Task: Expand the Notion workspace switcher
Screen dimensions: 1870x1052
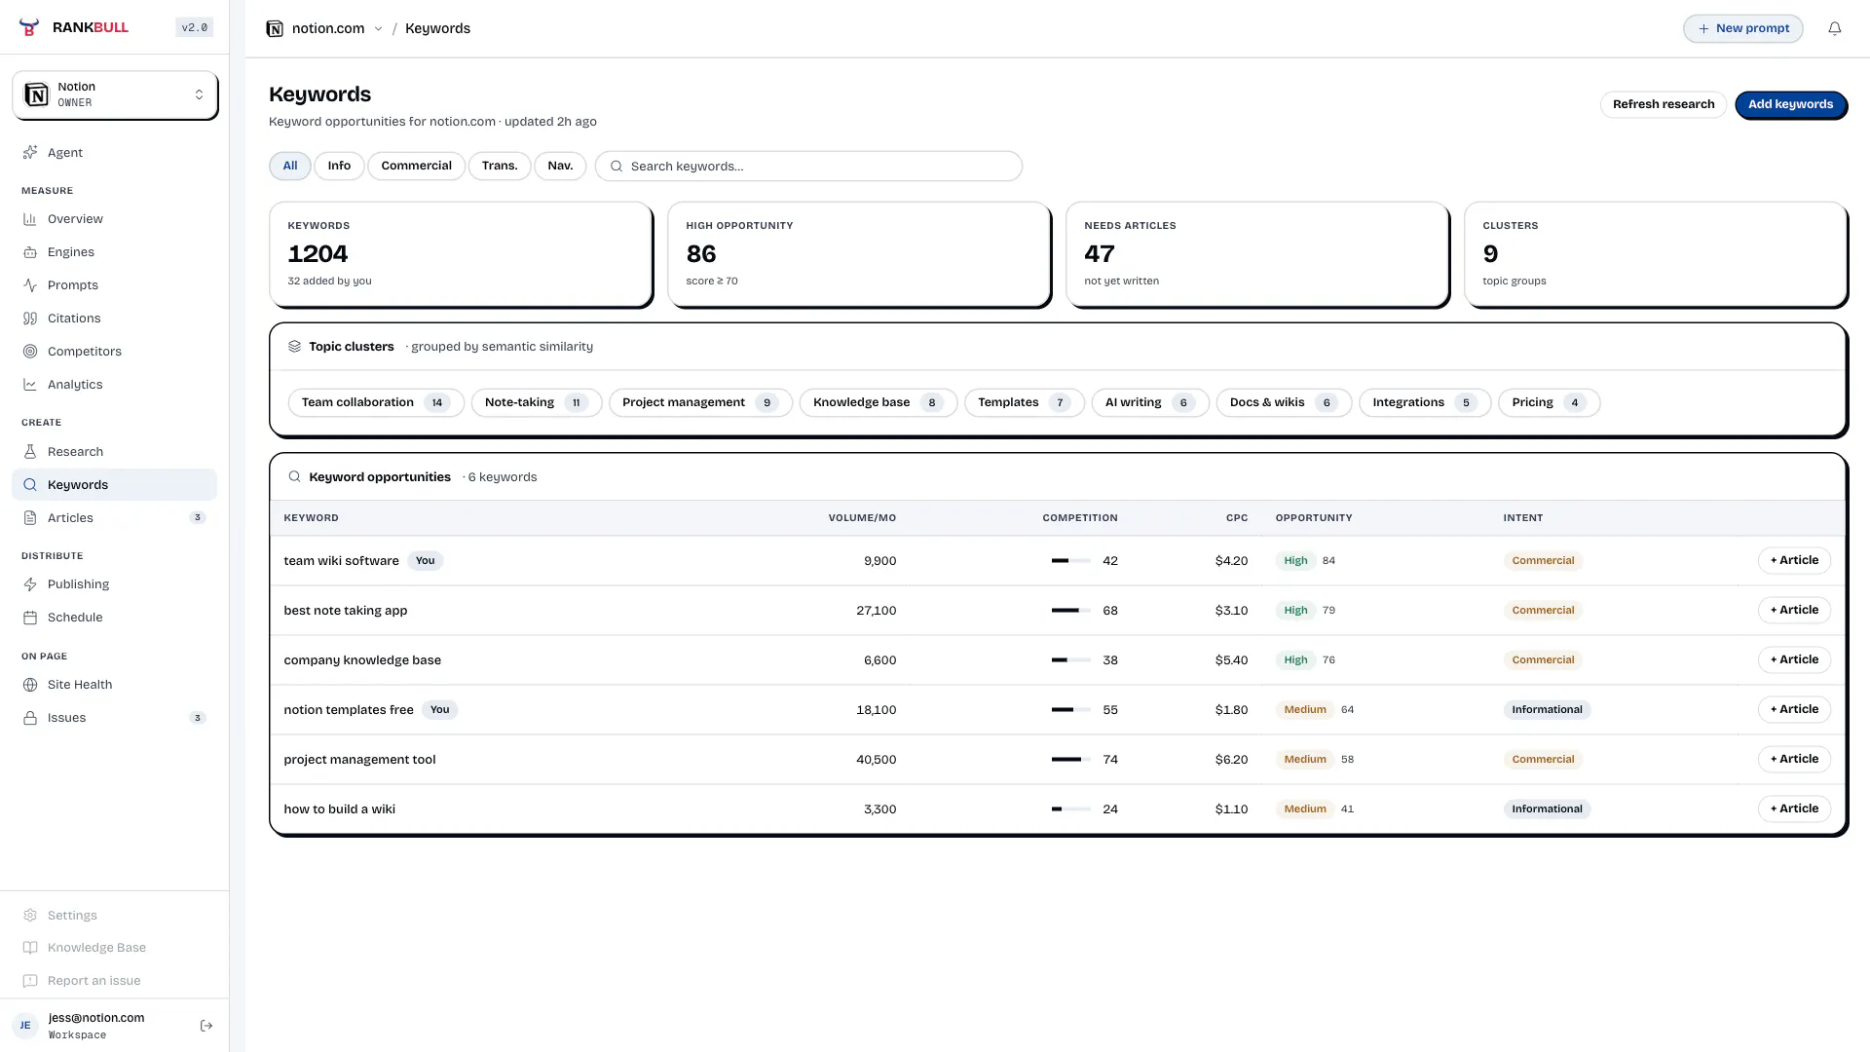Action: click(115, 94)
